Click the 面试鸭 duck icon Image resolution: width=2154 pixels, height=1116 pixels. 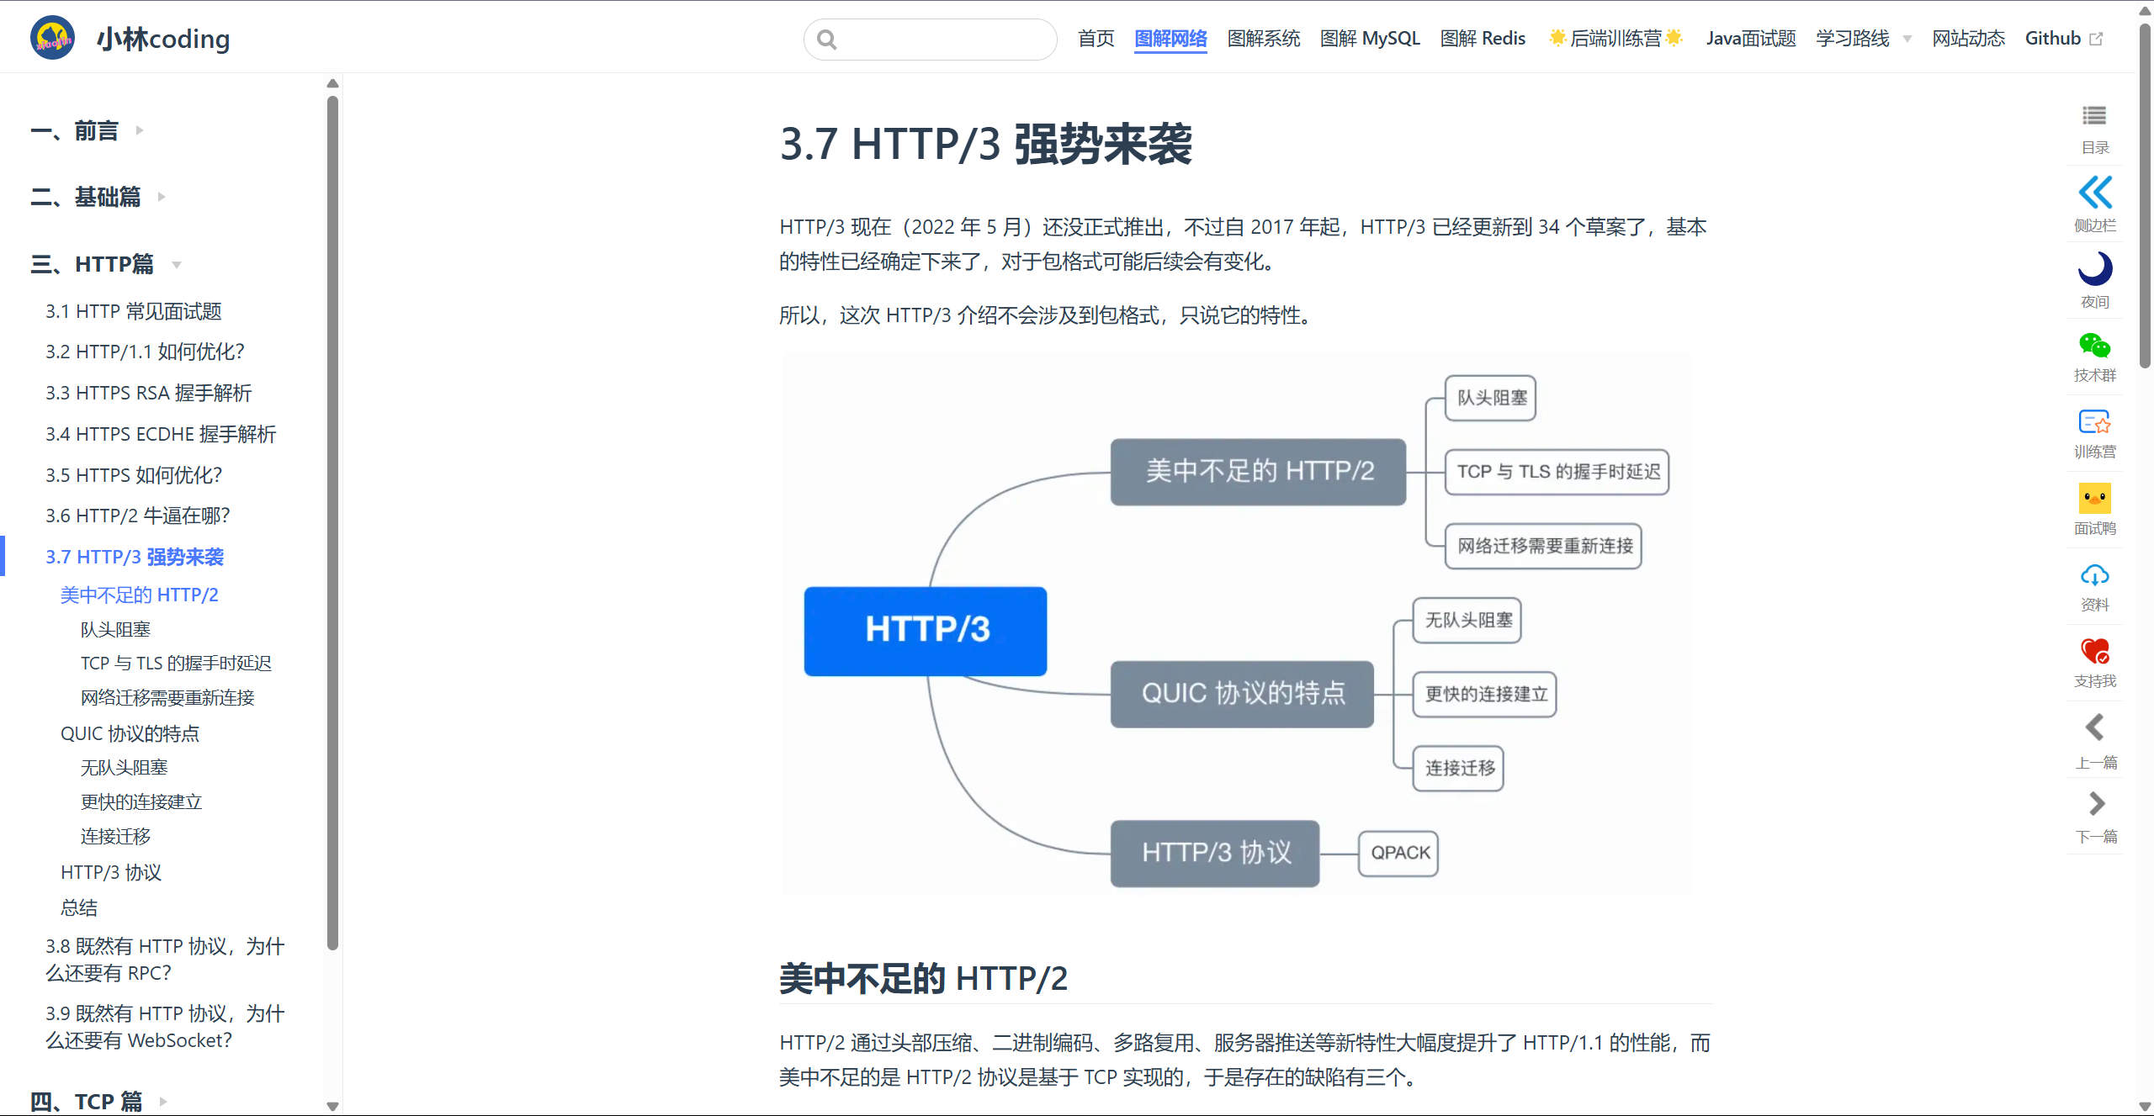(2094, 499)
